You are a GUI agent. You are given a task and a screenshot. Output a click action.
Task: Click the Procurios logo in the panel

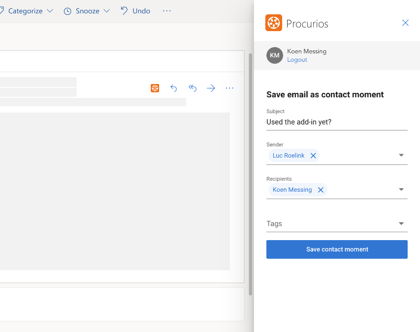coord(273,23)
